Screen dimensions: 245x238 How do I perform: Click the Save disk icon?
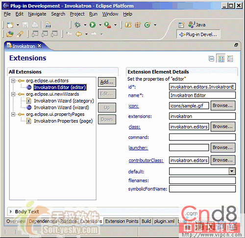(25, 25)
